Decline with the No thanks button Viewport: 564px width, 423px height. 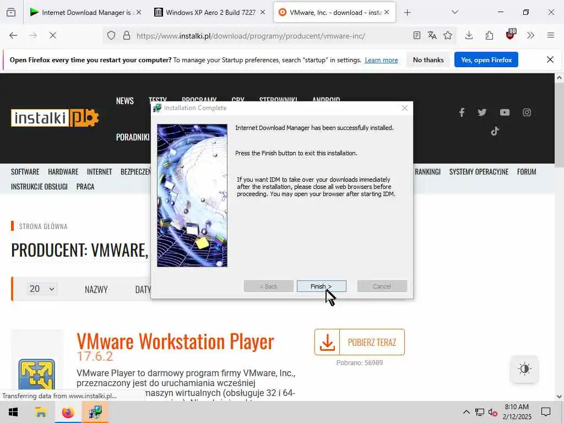[428, 59]
